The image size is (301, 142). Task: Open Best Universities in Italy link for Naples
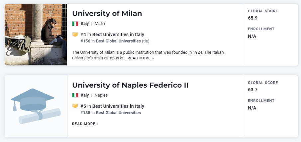click(x=118, y=106)
